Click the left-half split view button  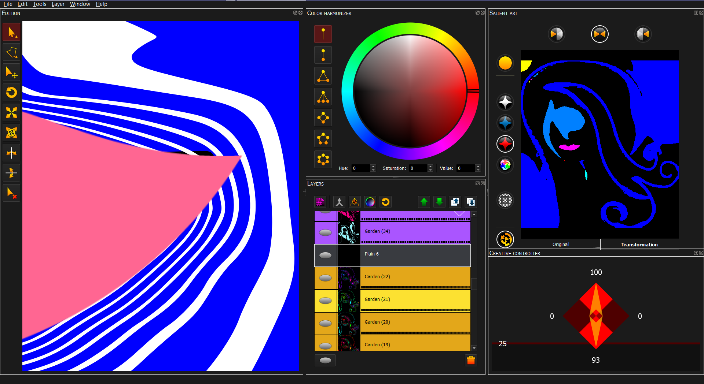[557, 34]
